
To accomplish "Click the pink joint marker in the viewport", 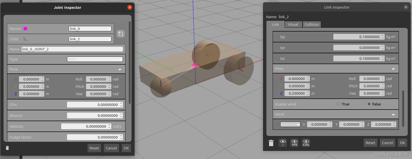I will point(195,66).
